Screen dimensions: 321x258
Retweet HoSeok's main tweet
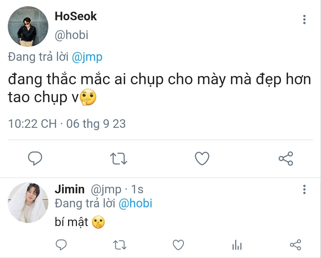point(119,158)
